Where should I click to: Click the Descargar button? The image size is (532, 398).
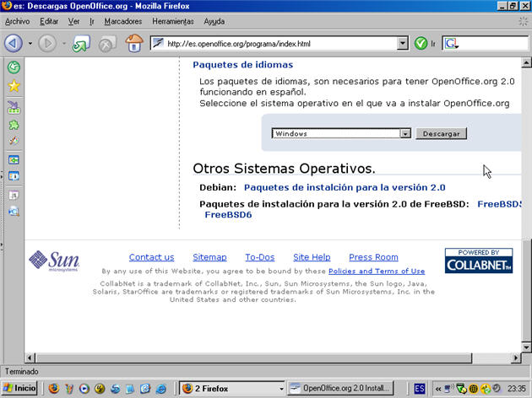(x=441, y=133)
